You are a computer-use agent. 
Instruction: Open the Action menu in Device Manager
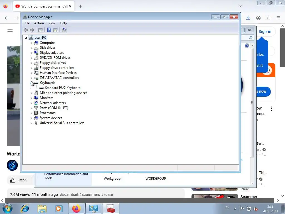coord(39,23)
